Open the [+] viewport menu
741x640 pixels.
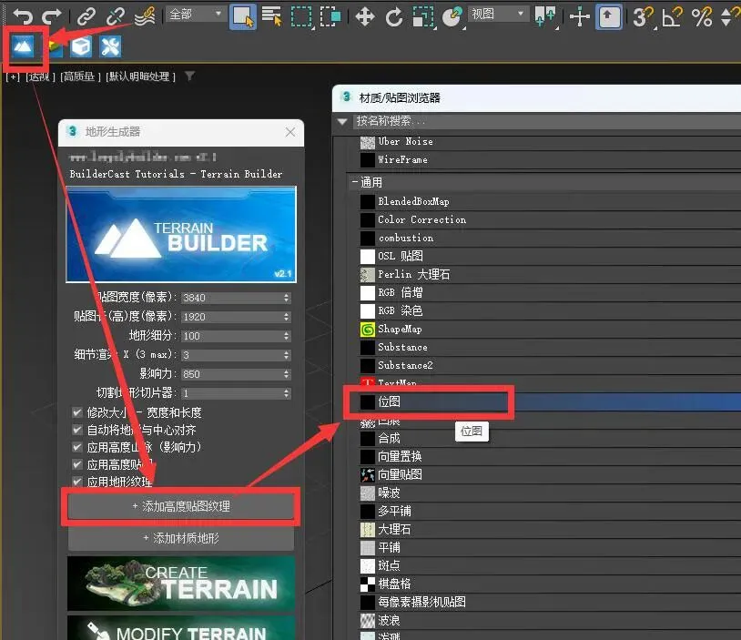pyautogui.click(x=13, y=76)
